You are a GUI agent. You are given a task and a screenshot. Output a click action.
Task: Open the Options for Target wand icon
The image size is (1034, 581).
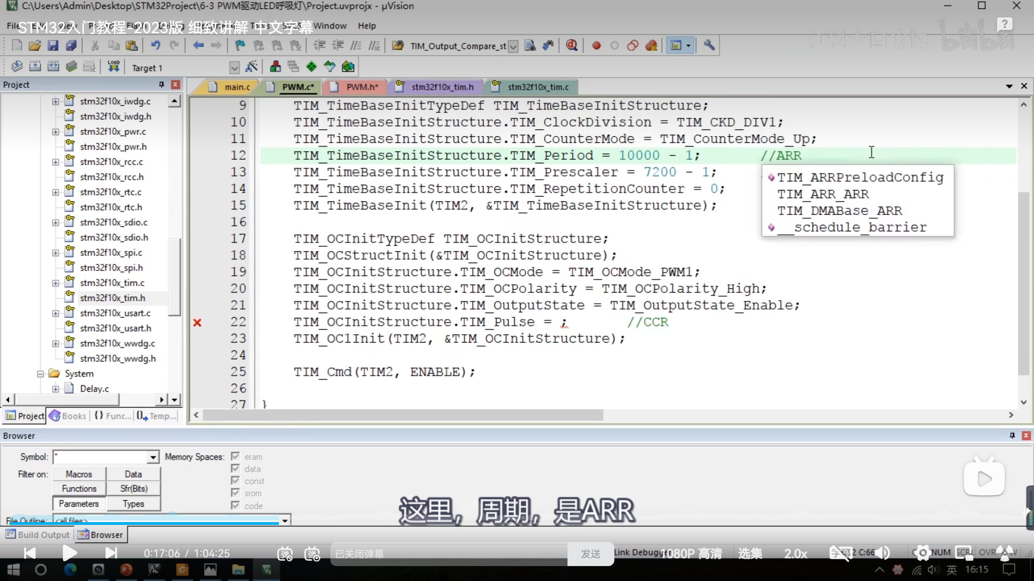click(251, 67)
